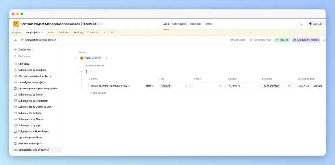
Task: Switch to the Projects table tab
Action: (x=17, y=33)
